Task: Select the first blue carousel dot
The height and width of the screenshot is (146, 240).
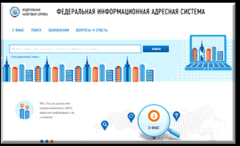Action: coord(42,141)
